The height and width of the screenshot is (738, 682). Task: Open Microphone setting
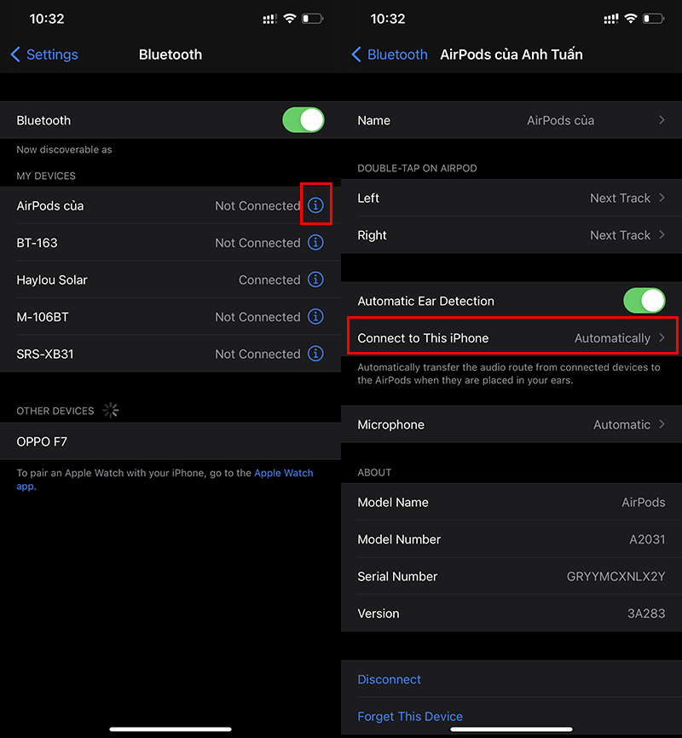(x=511, y=424)
